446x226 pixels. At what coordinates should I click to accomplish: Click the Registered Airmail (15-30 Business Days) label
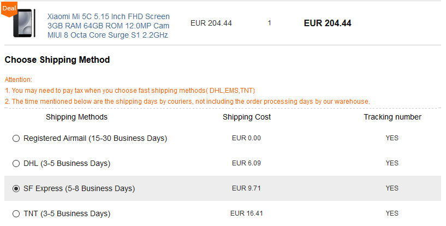95,139
